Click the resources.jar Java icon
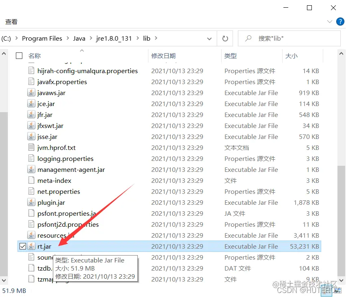346x297 pixels. click(31, 235)
